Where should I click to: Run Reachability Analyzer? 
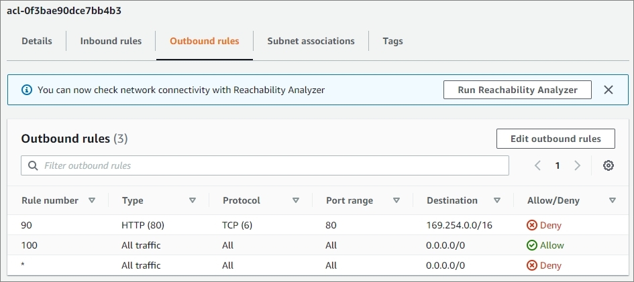coord(517,90)
